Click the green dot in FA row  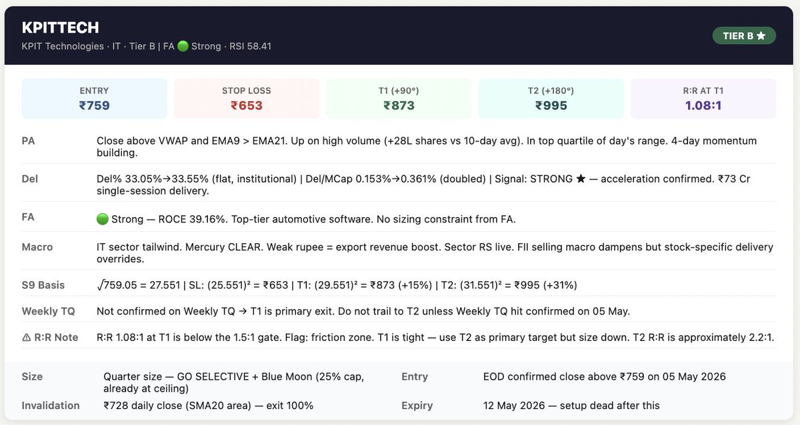click(x=102, y=218)
